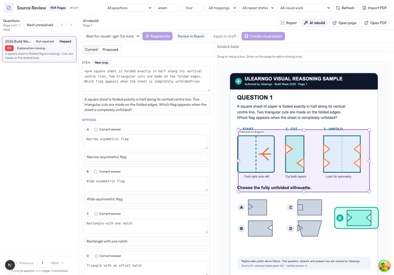The width and height of the screenshot is (394, 275).
Task: Click the scan icon on Repair button
Action: coord(283,23)
